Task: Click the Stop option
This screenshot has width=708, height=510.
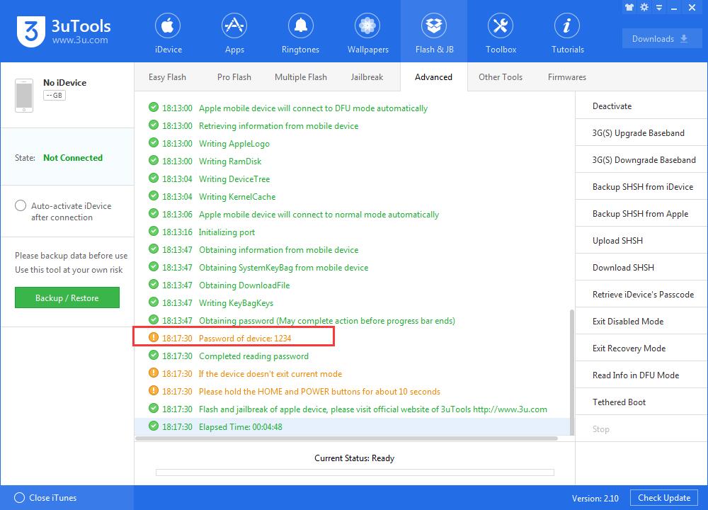Action: tap(641, 429)
